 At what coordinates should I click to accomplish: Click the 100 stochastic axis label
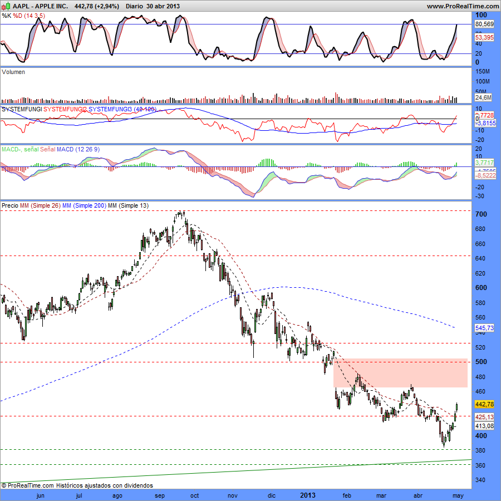point(481,15)
